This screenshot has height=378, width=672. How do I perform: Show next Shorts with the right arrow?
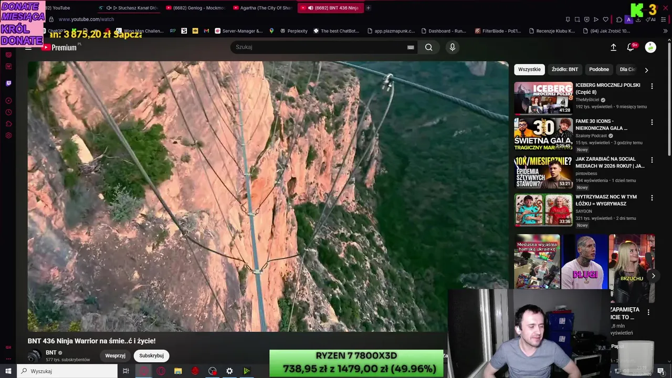click(653, 276)
